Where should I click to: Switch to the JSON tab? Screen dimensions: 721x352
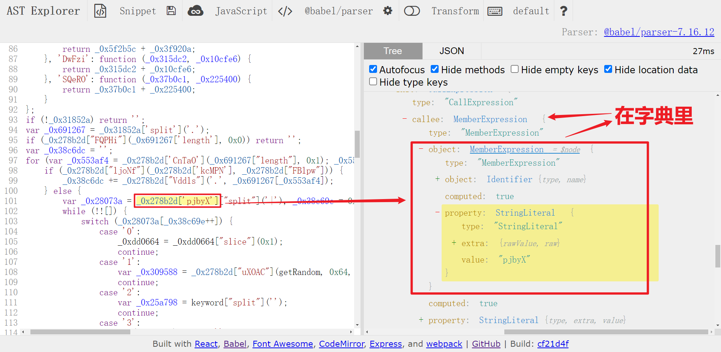pos(452,51)
